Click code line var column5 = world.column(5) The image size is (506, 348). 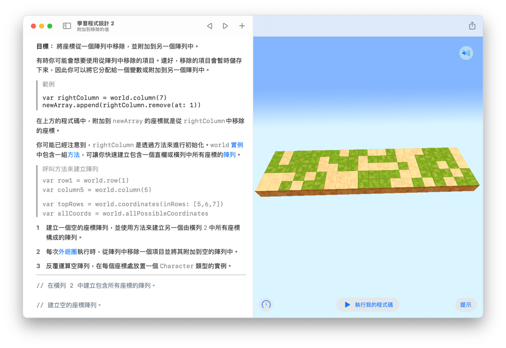click(x=97, y=190)
